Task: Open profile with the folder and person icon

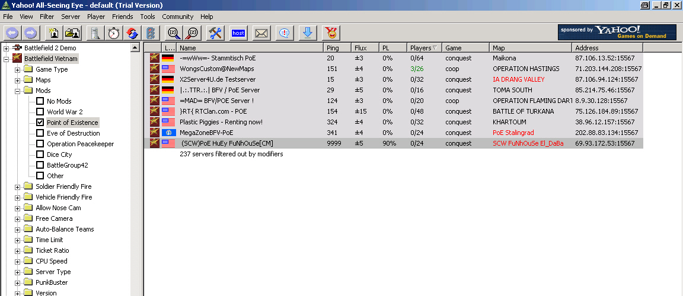Action: (72, 33)
